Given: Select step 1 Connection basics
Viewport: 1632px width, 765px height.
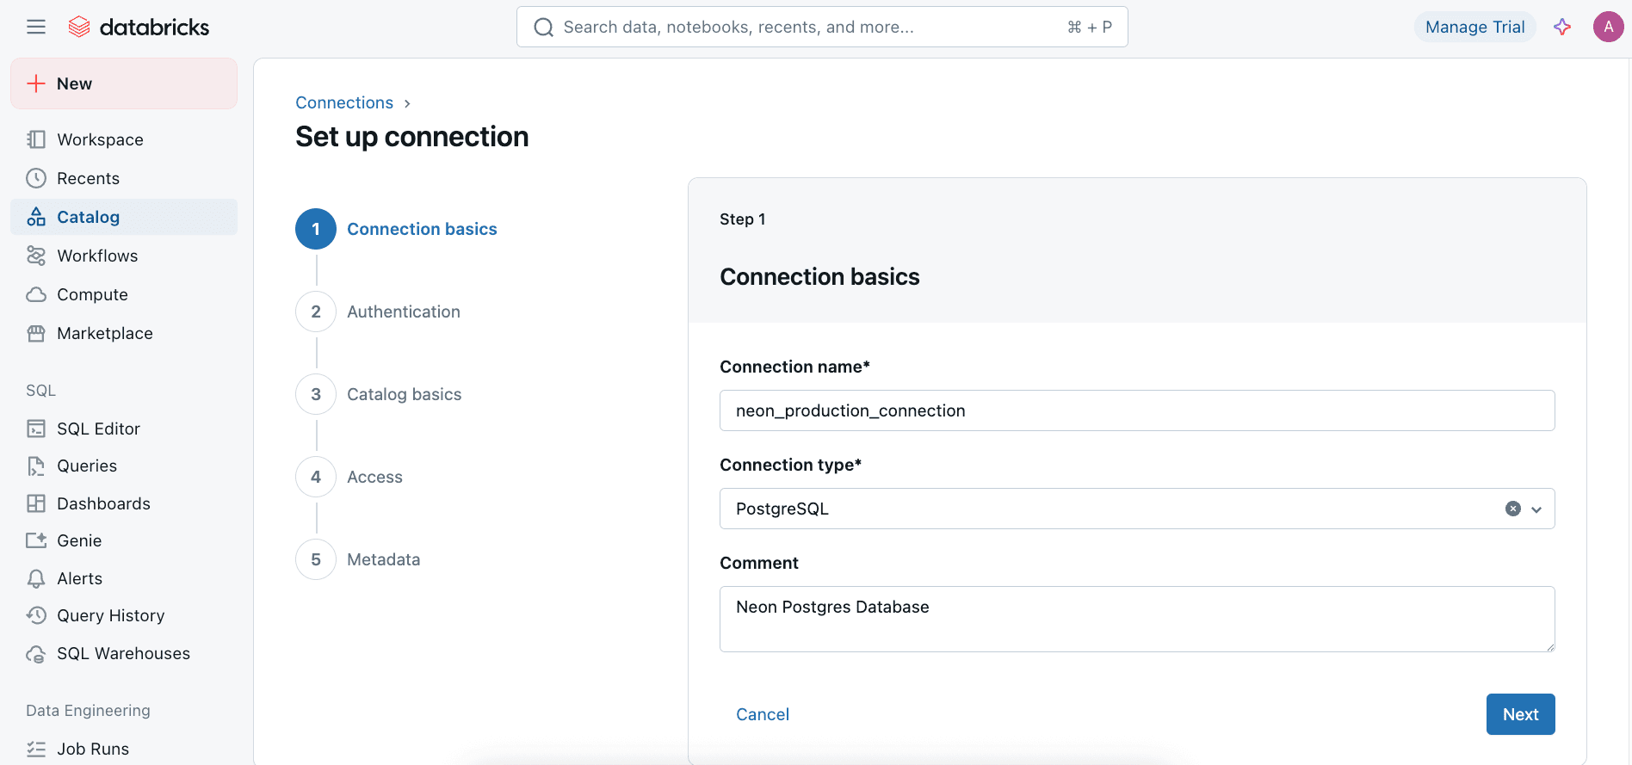Looking at the screenshot, I should (x=397, y=229).
